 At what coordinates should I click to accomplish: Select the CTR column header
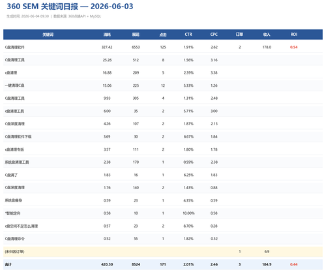click(x=188, y=35)
